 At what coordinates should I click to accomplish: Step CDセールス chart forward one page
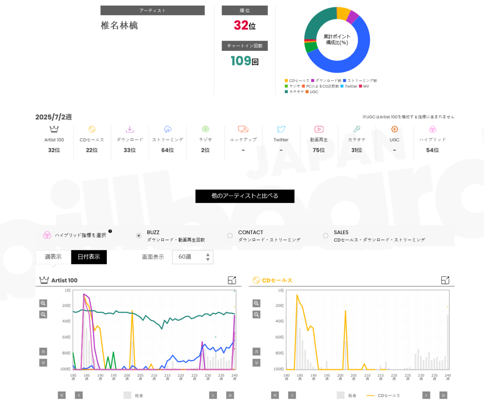426,395
